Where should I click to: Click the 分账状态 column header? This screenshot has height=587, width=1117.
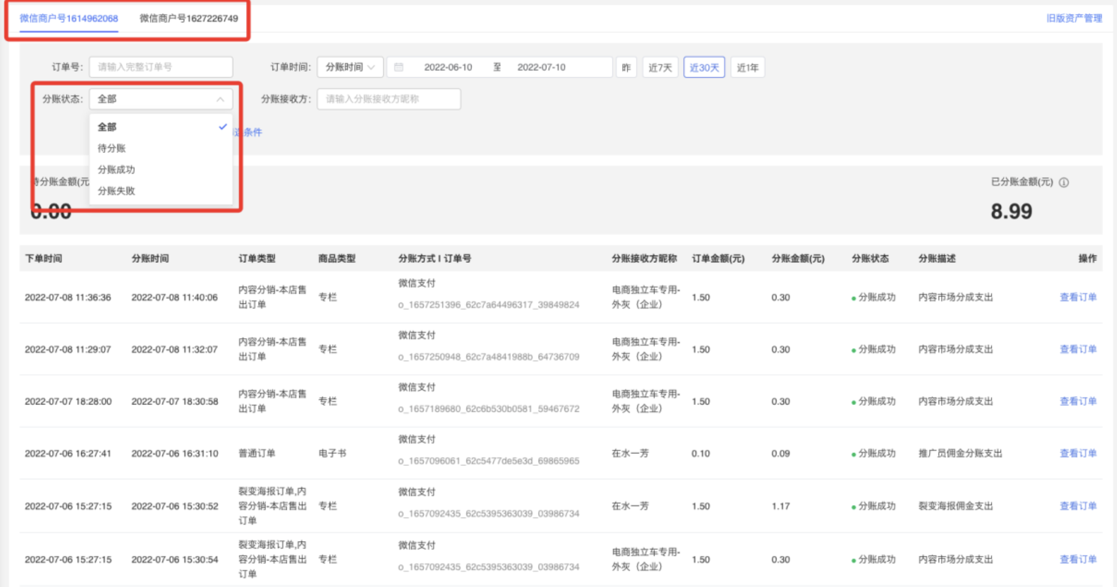click(x=870, y=258)
